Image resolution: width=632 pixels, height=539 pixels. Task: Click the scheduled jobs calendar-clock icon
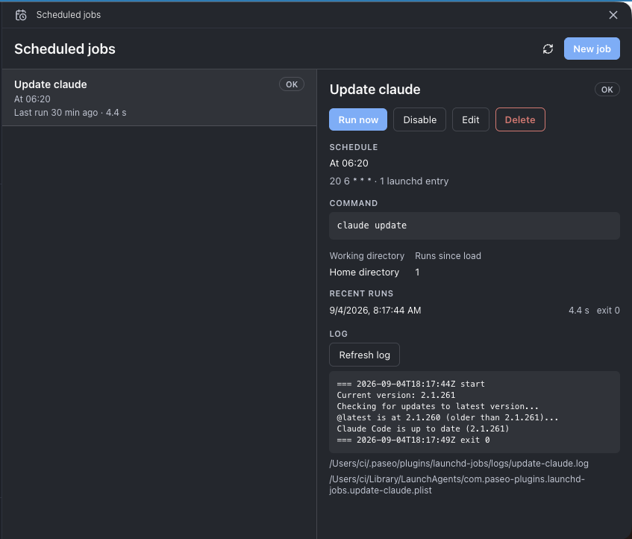pos(21,15)
